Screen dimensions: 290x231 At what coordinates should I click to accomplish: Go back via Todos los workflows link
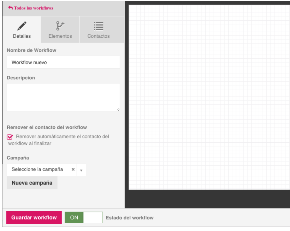click(x=34, y=8)
